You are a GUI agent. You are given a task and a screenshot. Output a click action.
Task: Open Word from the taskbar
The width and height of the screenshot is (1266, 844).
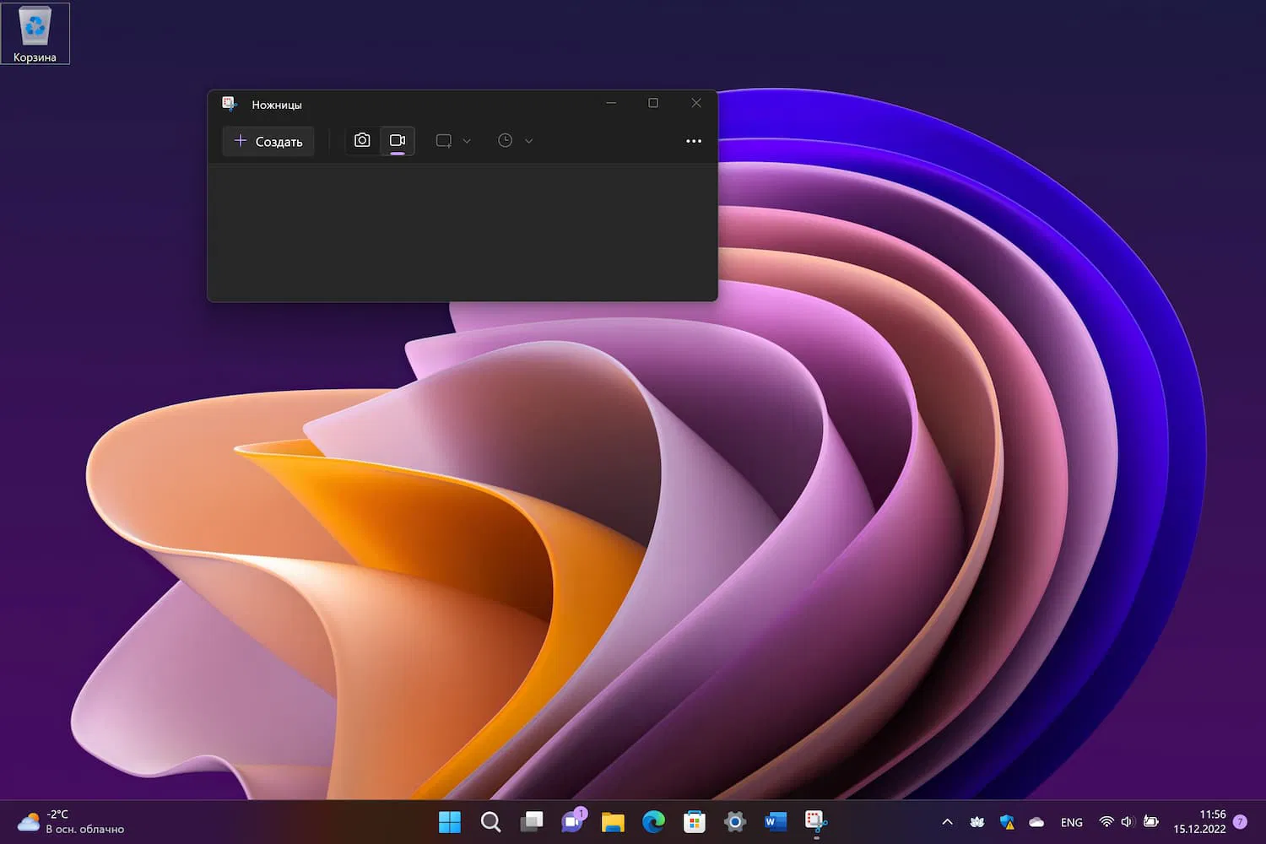tap(776, 822)
